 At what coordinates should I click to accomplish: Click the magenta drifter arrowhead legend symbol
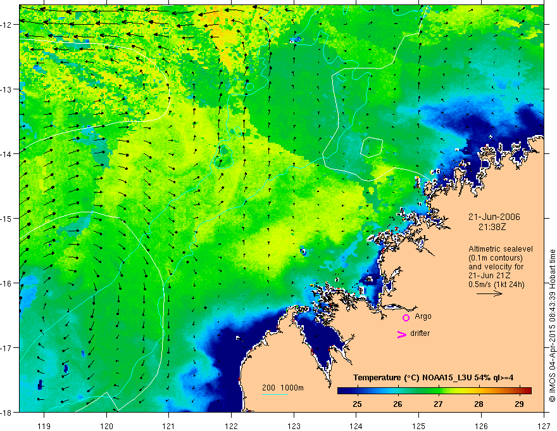point(401,334)
